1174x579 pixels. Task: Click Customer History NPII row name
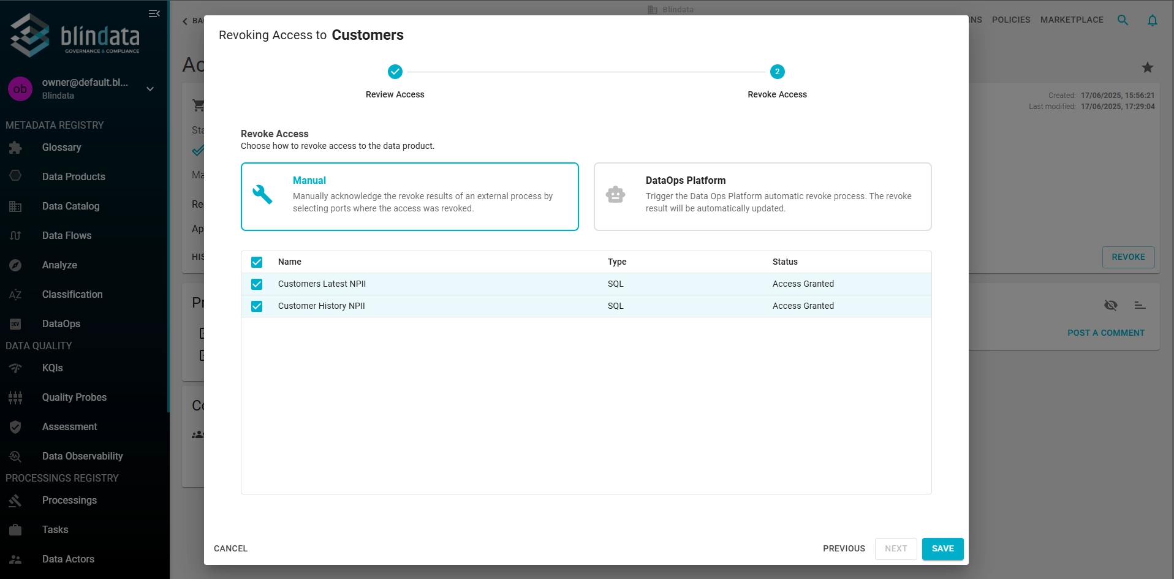(x=321, y=306)
